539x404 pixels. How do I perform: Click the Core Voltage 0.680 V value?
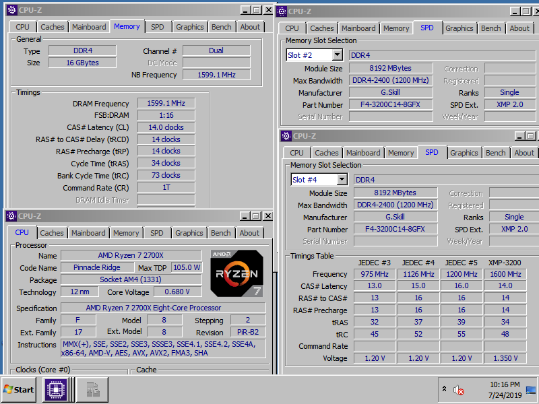pyautogui.click(x=177, y=292)
